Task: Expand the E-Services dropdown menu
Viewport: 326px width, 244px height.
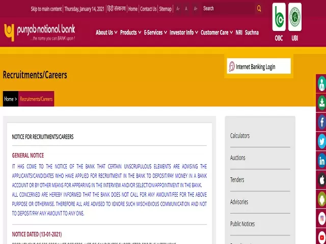Action: click(x=155, y=33)
